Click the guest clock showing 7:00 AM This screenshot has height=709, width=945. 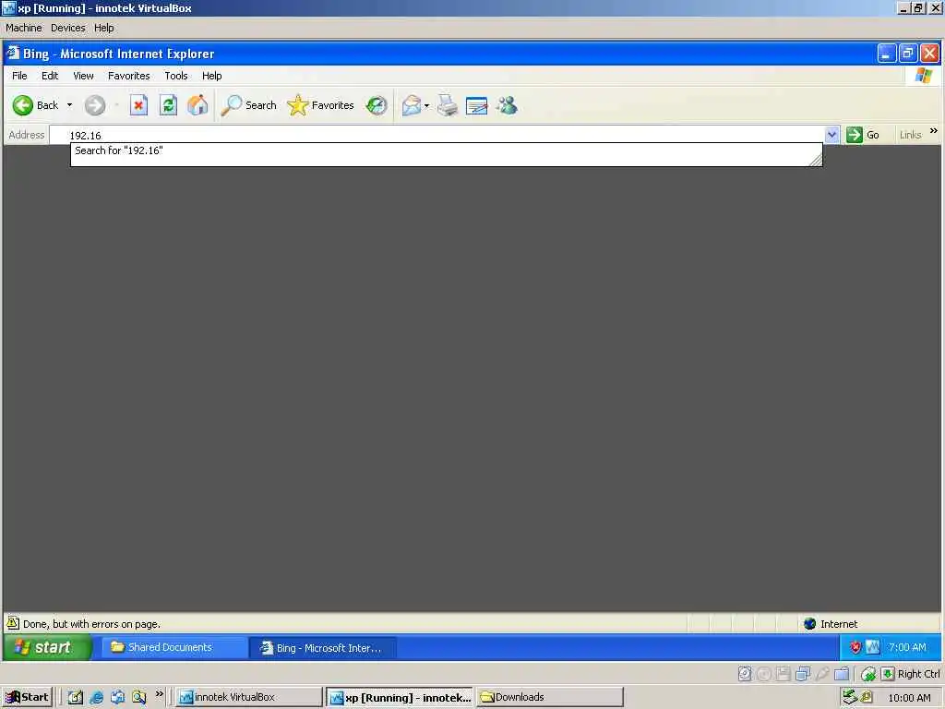(907, 647)
